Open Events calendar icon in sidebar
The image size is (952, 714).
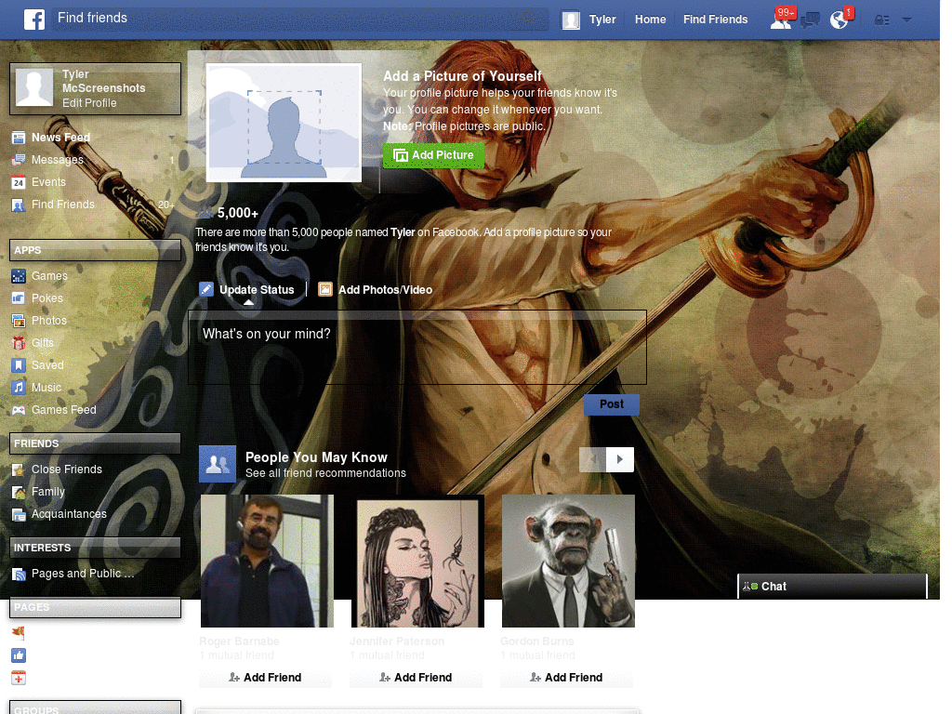[x=19, y=182]
